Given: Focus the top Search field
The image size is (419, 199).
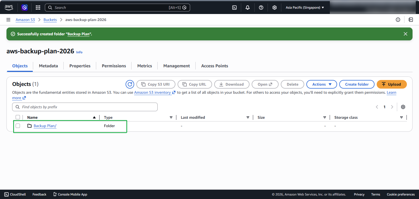Looking at the screenshot, I should pos(117,8).
